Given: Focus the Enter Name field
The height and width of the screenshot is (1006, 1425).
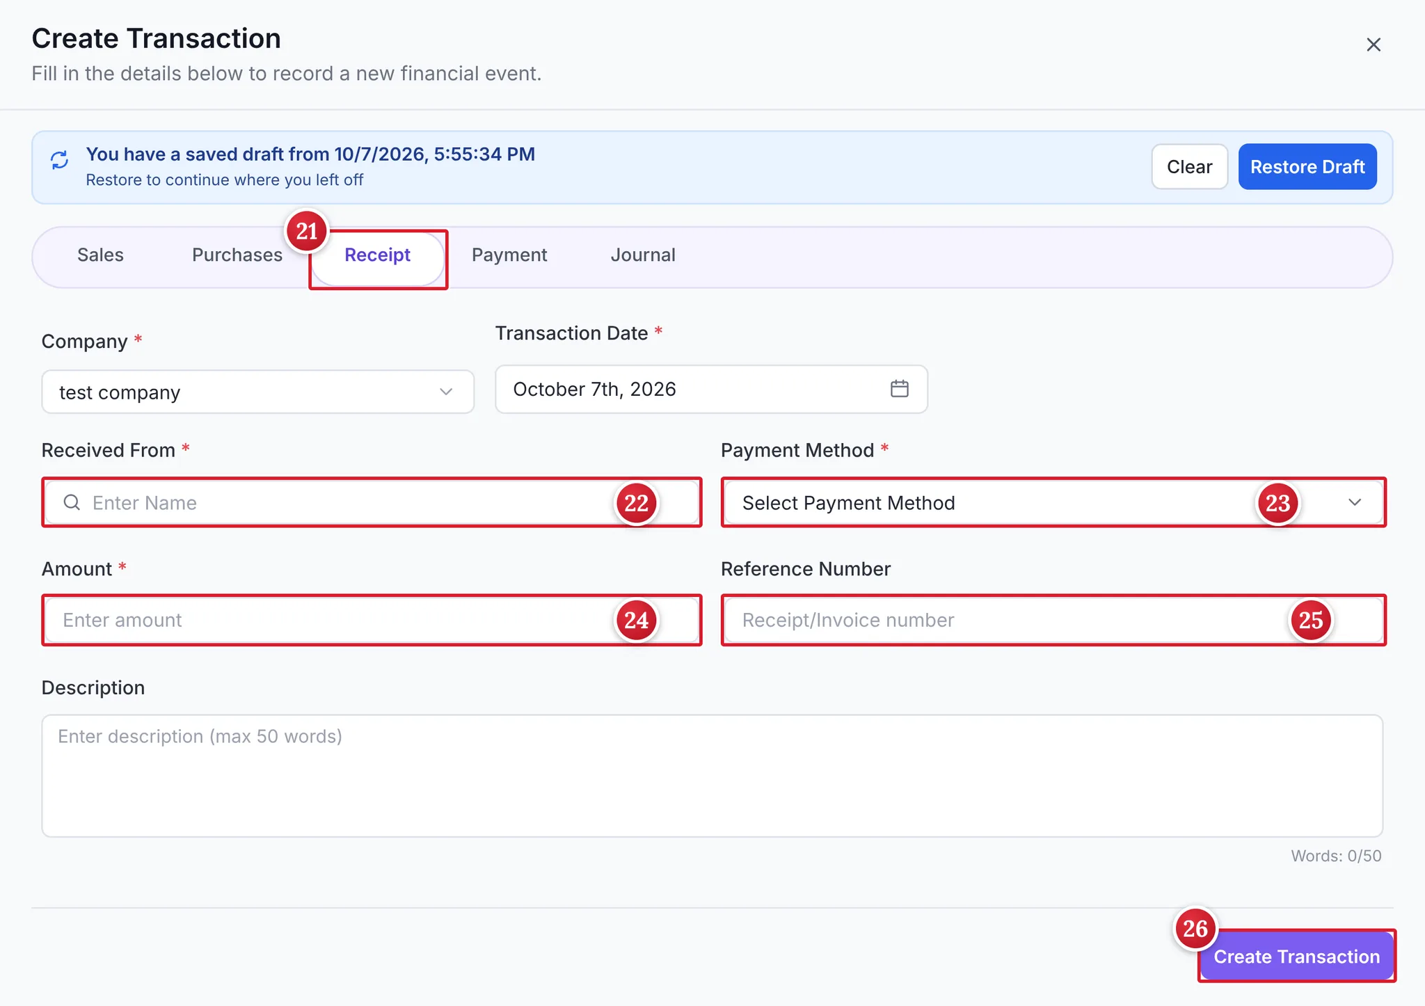Looking at the screenshot, I should 372,502.
